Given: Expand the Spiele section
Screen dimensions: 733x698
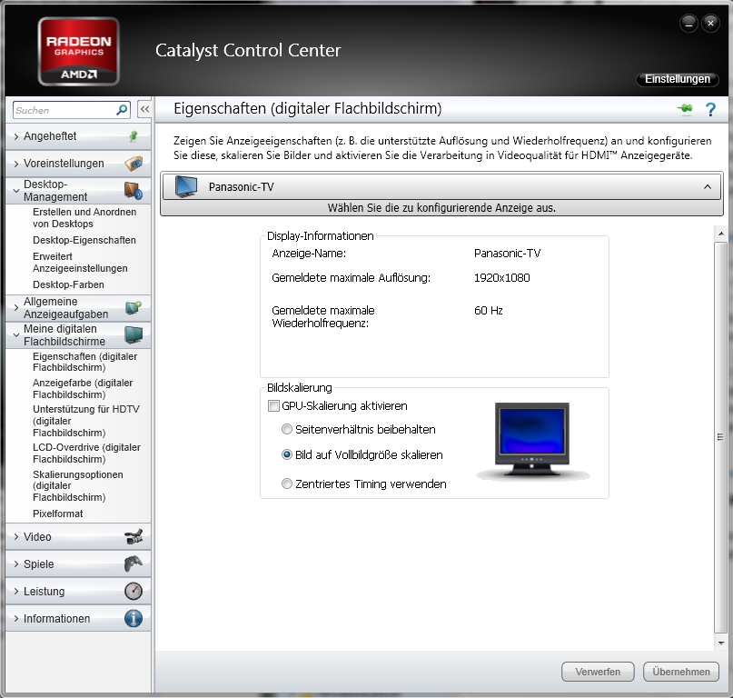Looking at the screenshot, I should click(x=16, y=563).
